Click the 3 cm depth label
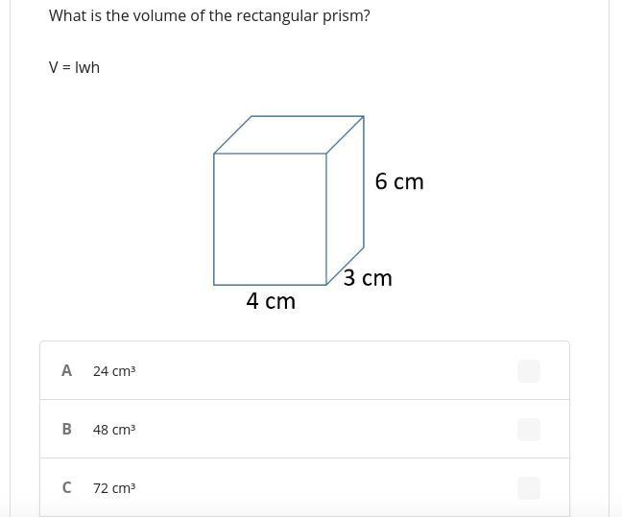 pos(368,278)
